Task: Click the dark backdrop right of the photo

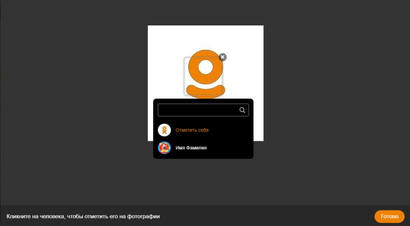Action: click(x=334, y=95)
